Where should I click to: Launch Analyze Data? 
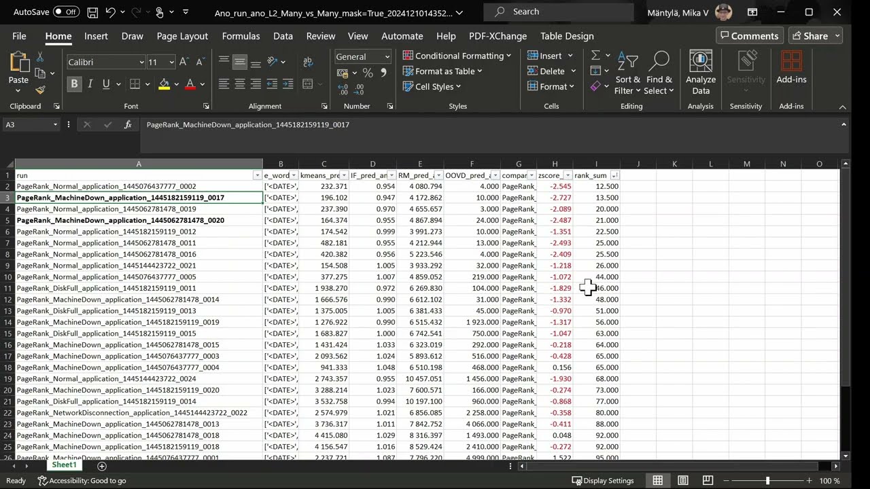(701, 73)
